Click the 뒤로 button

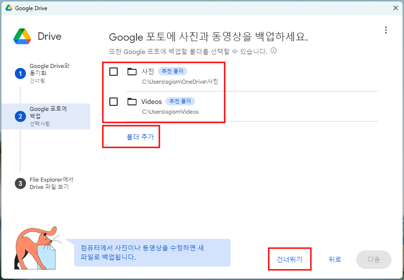(x=335, y=259)
